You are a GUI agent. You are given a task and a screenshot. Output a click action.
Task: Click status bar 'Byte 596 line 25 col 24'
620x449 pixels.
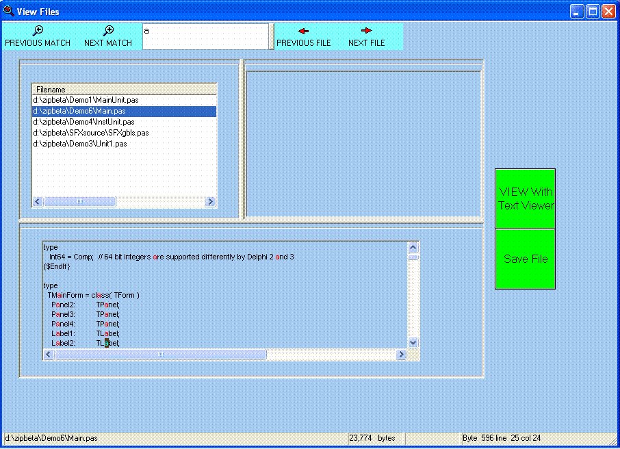pos(502,438)
